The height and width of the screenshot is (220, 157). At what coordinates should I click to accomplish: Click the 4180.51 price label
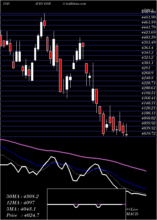pyautogui.click(x=149, y=93)
